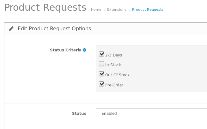Click the Status Criteria help icon
The height and width of the screenshot is (129, 207).
click(x=84, y=50)
